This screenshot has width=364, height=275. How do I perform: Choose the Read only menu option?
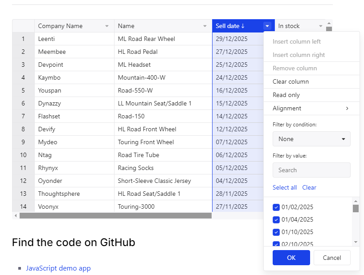point(286,95)
